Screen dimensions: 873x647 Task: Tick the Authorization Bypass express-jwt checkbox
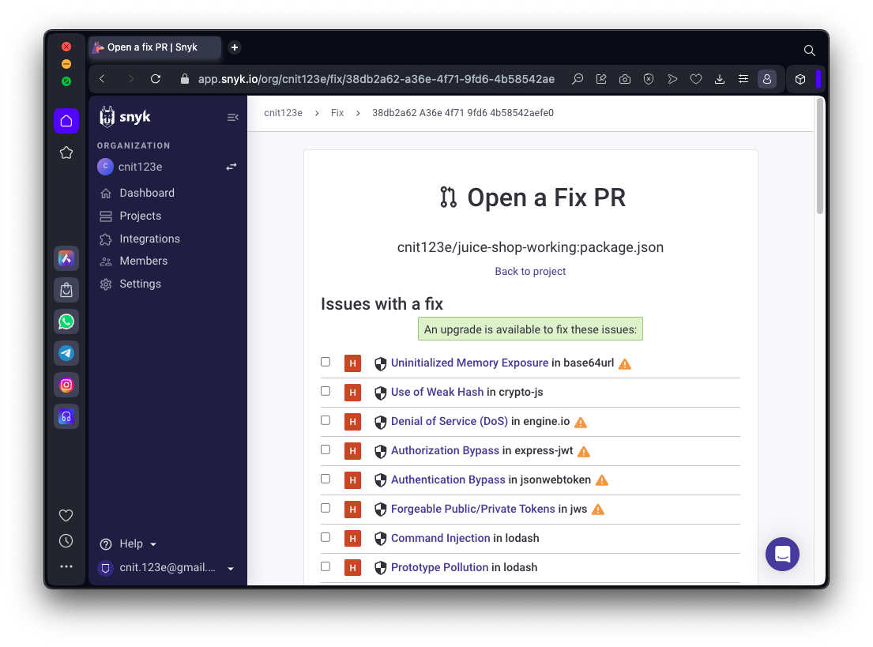(x=325, y=450)
